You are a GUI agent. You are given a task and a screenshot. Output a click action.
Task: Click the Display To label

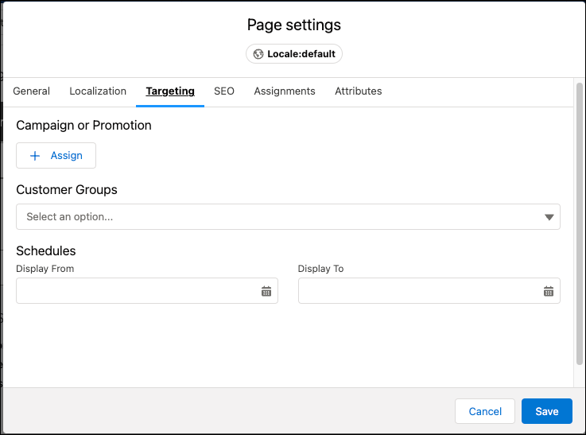320,269
